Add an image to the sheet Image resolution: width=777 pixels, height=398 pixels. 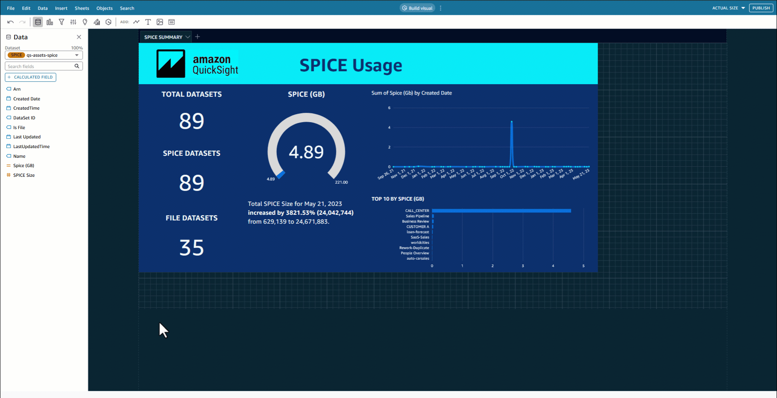(160, 22)
